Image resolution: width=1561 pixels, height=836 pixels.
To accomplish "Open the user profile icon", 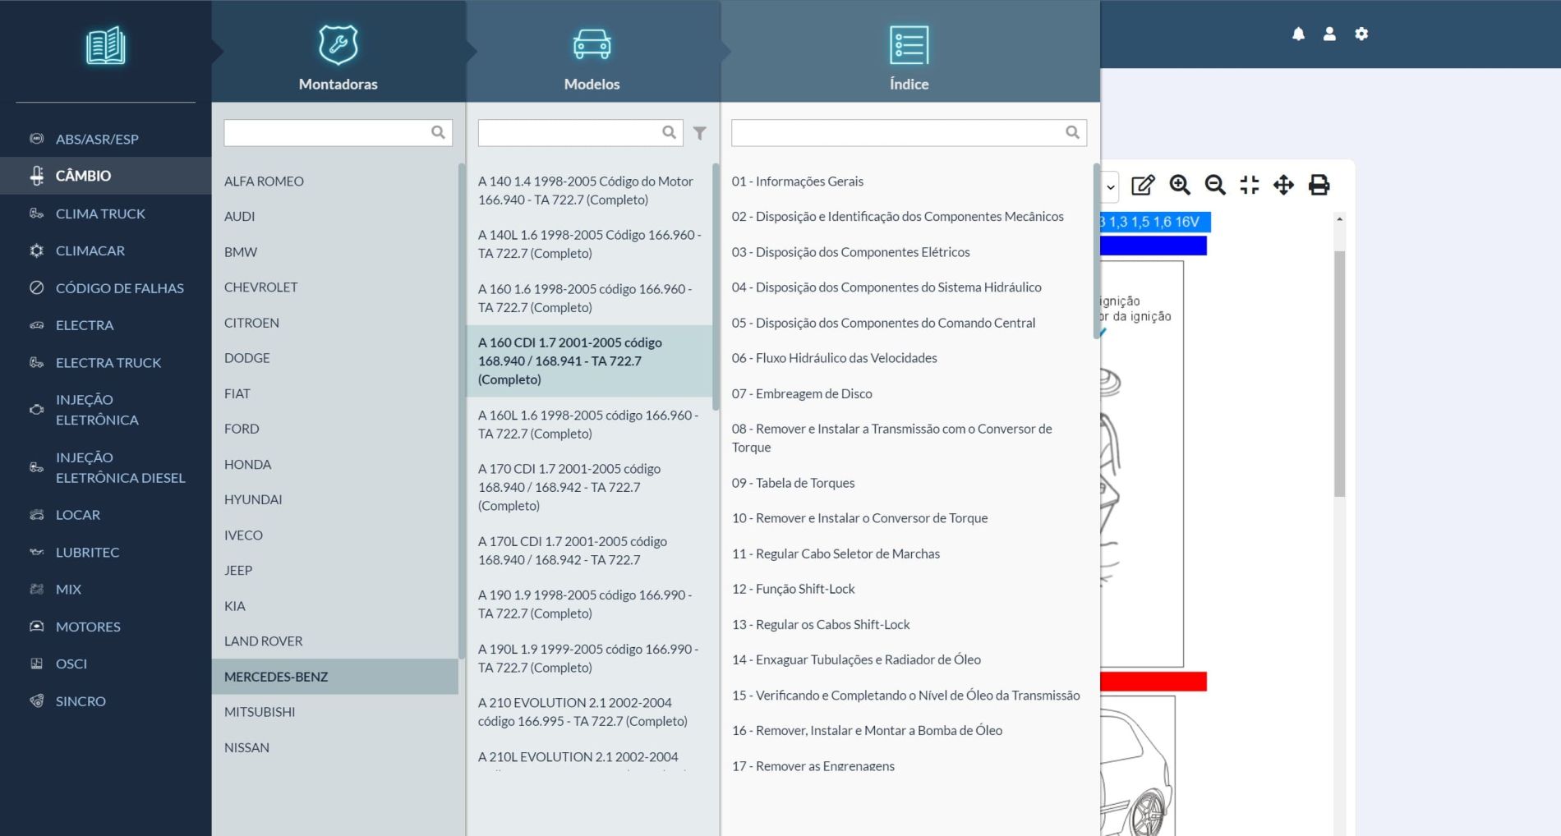I will pos(1329,34).
